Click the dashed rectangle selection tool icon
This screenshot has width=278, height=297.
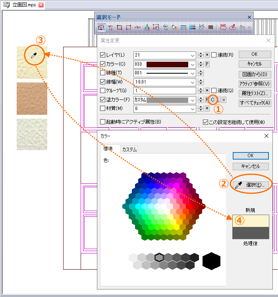click(128, 27)
